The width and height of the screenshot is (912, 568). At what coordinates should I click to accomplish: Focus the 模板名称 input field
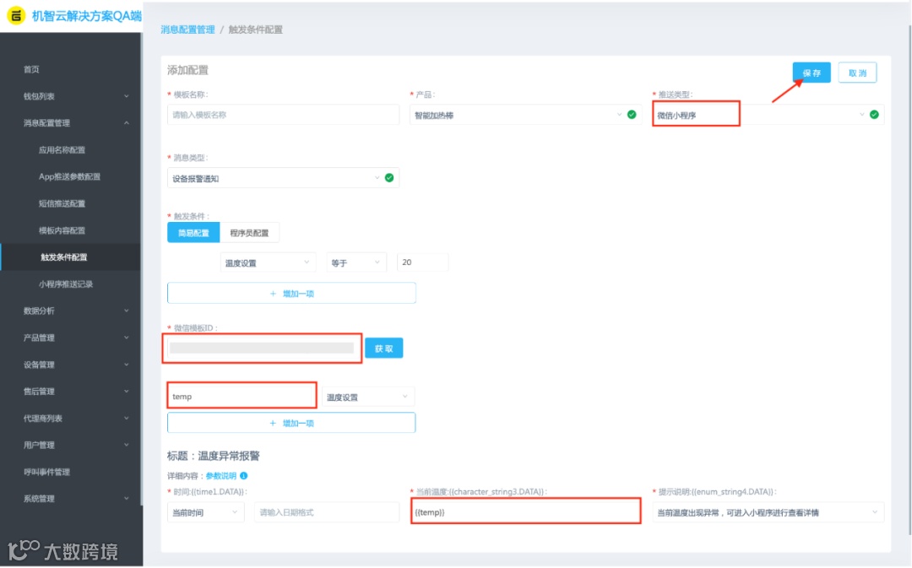(283, 115)
